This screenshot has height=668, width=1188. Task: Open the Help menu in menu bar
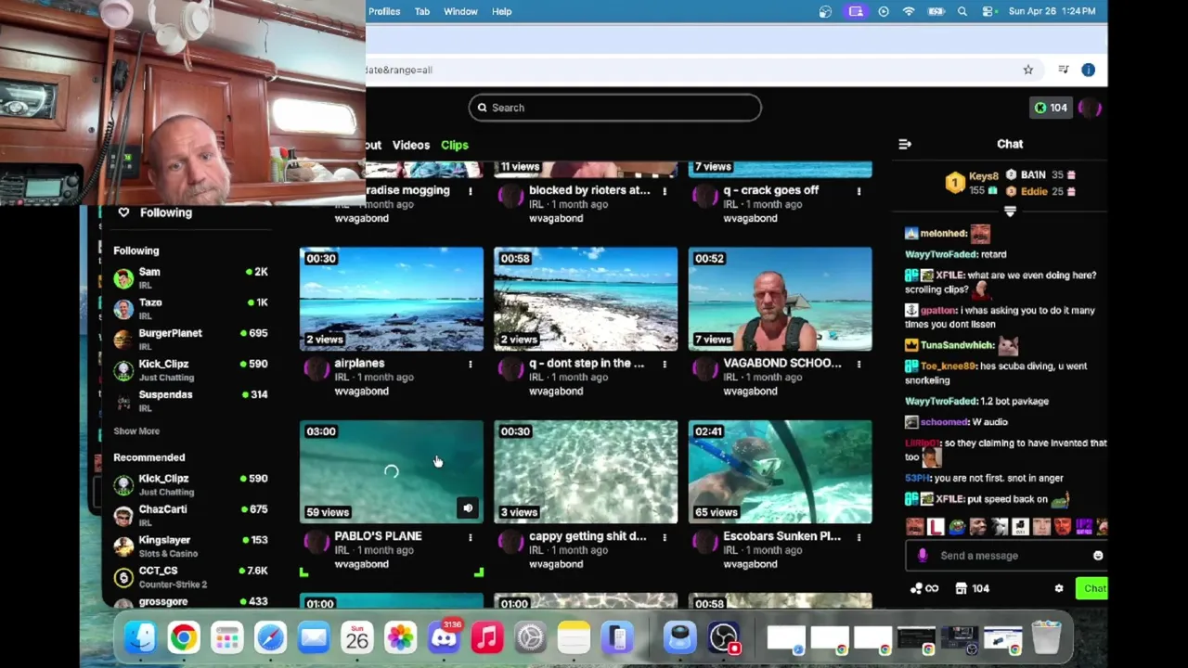click(x=501, y=11)
